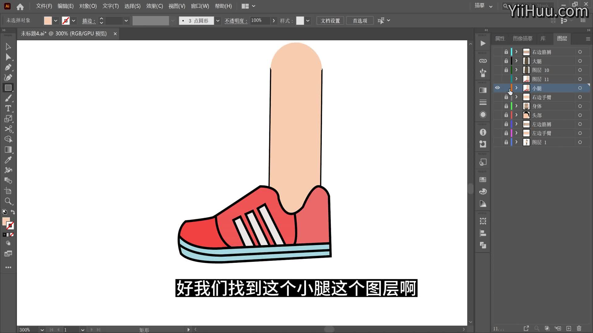
Task: Close the 未标题4.ai document tab
Action: [x=115, y=34]
